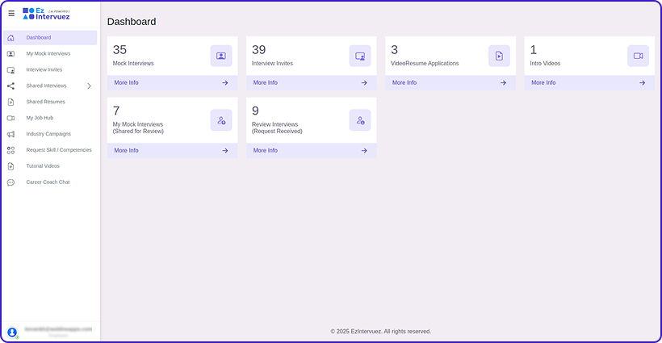Click the Interview Invites card icon

[360, 56]
